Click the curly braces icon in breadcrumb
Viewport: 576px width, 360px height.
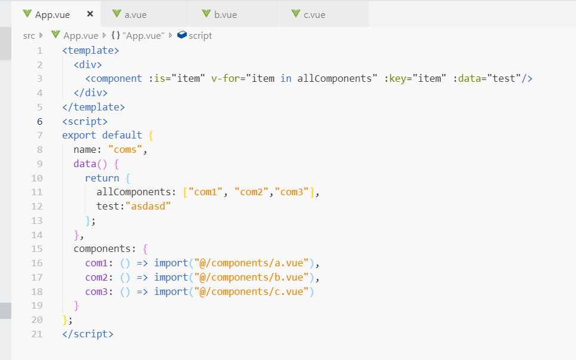(116, 35)
